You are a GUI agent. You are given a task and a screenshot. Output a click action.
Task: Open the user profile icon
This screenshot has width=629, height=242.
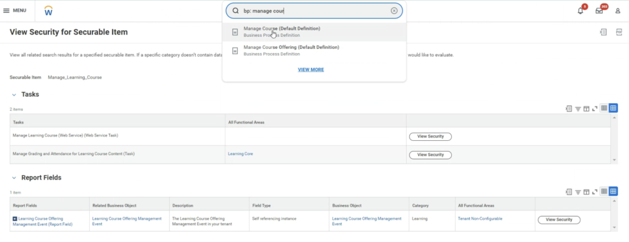click(x=618, y=11)
